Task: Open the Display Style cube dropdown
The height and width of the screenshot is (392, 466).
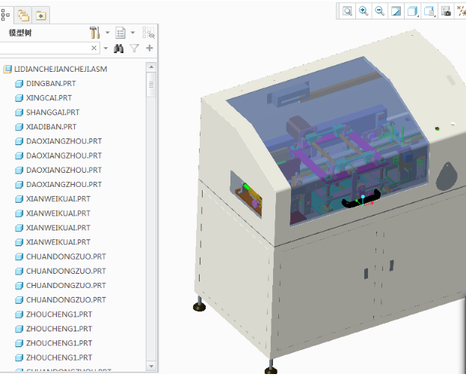Action: point(412,11)
